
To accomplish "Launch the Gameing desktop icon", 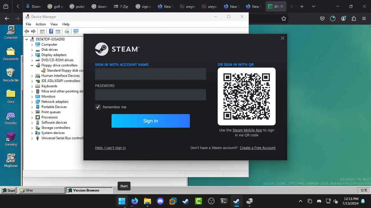I will pos(11,139).
